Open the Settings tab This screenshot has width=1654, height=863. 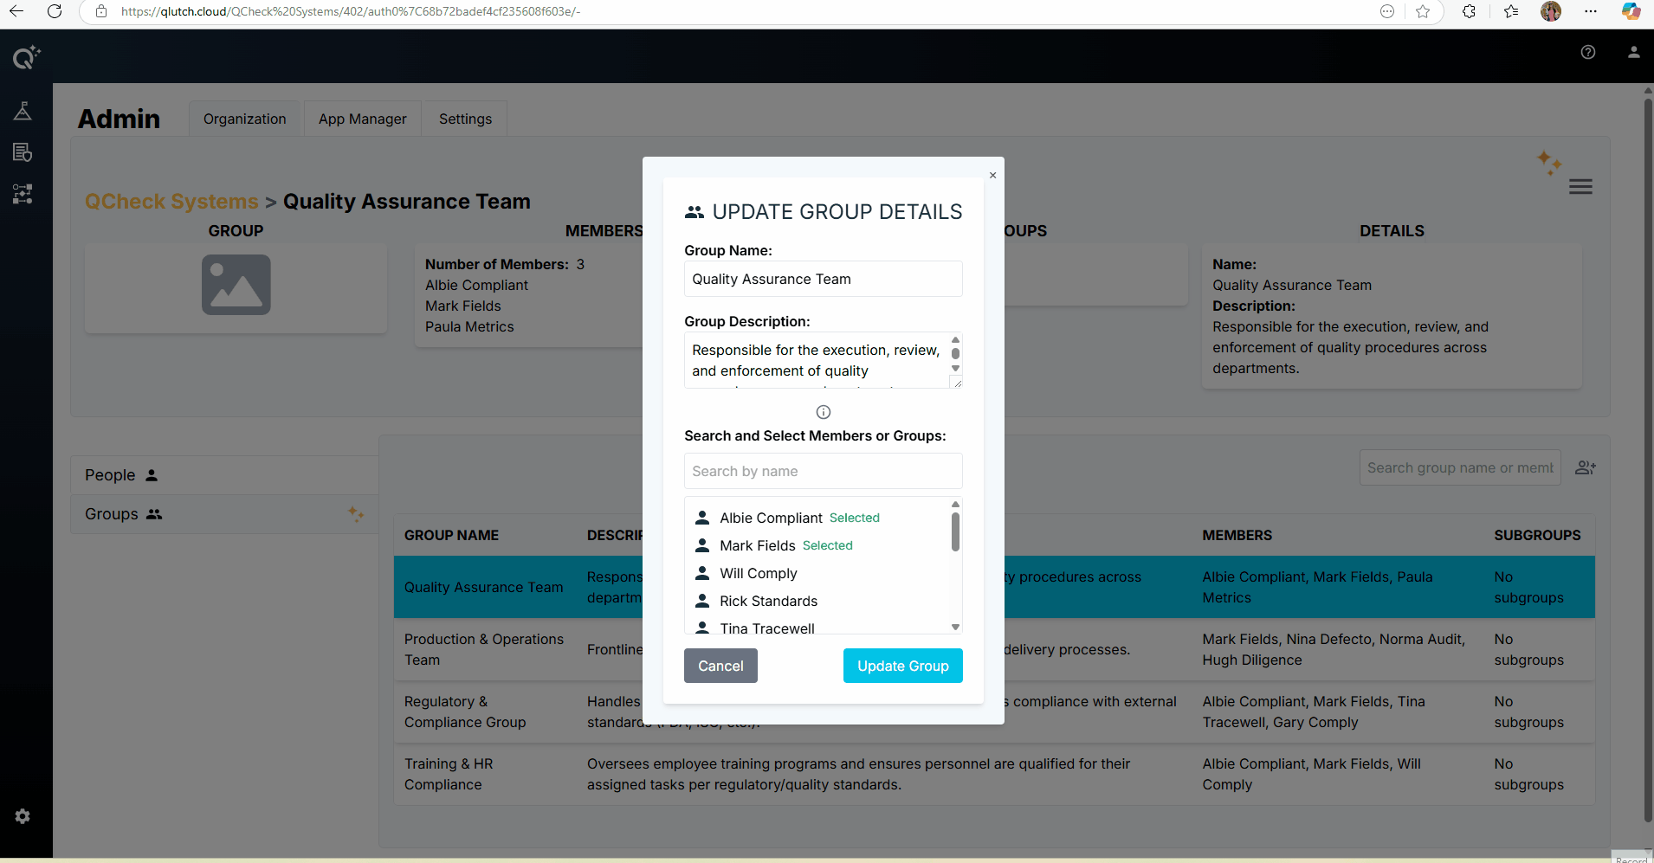point(465,119)
